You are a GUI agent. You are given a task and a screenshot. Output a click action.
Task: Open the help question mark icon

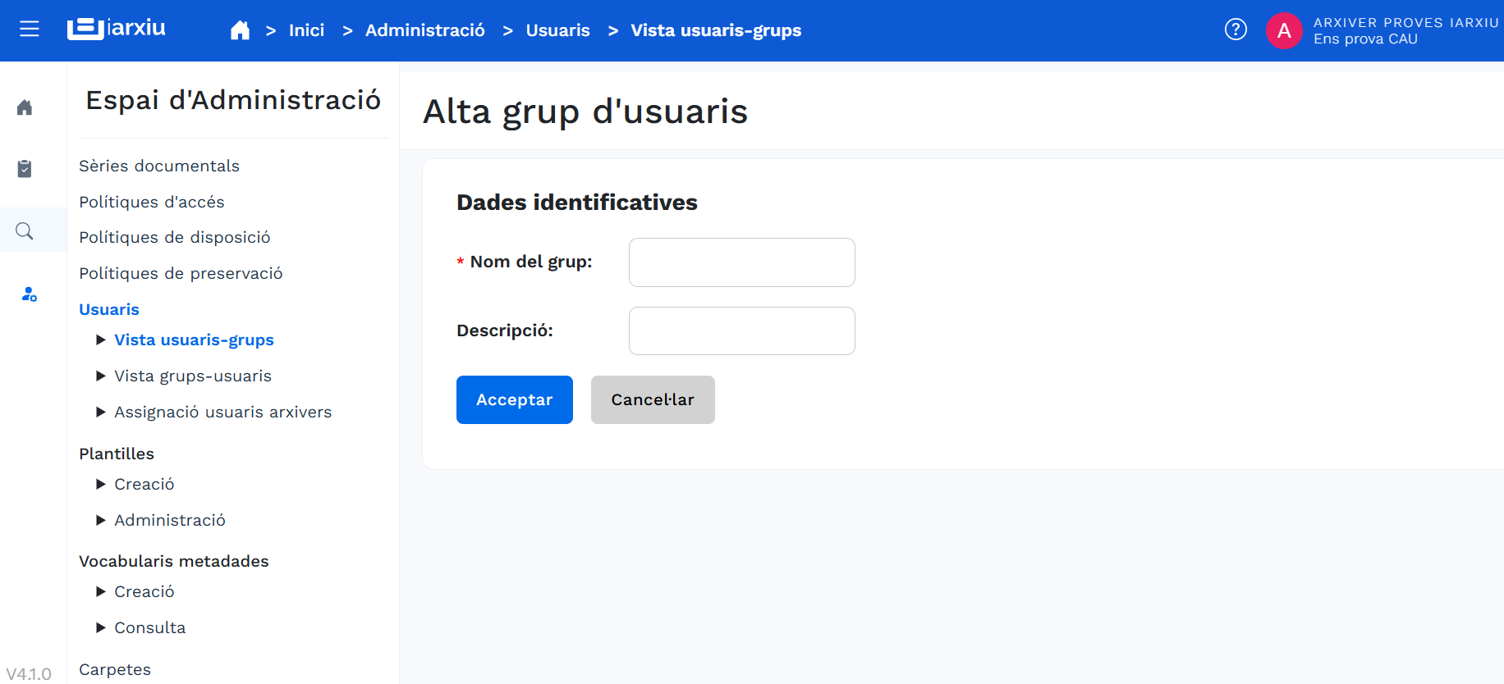(x=1236, y=30)
